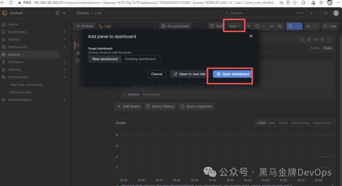The width and height of the screenshot is (342, 186).
Task: Close the Grafana sidebar menu
Action: [64, 13]
